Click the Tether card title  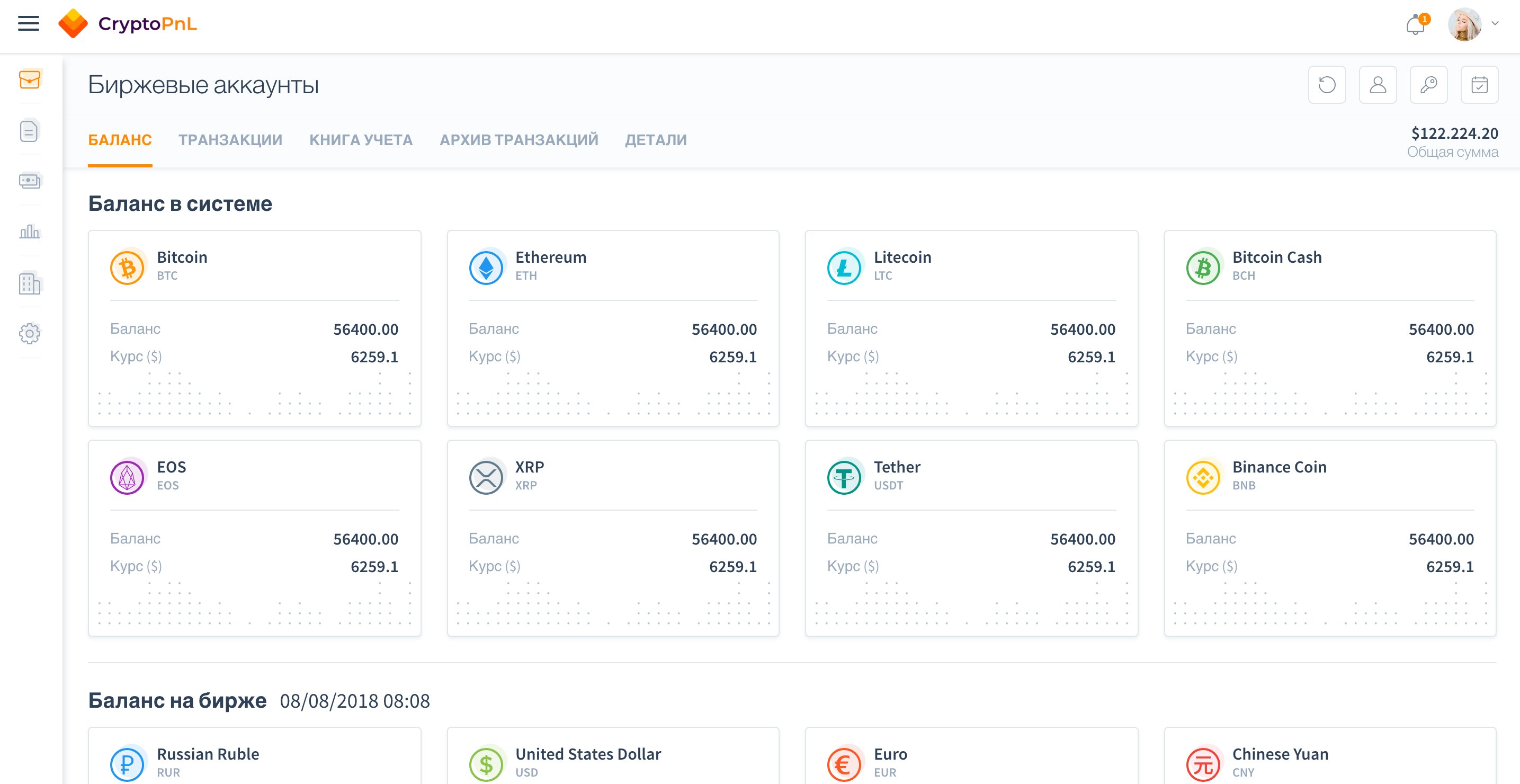[x=897, y=467]
